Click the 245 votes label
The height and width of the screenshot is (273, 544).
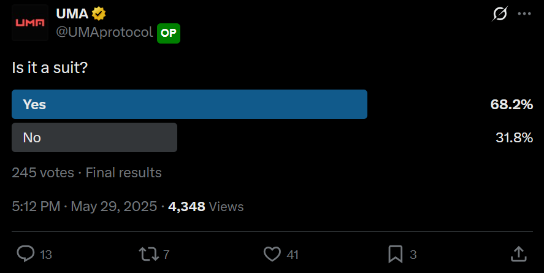[42, 173]
